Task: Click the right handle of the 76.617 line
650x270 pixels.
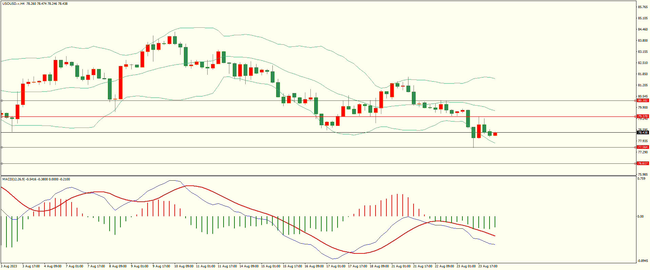Action: [635, 163]
